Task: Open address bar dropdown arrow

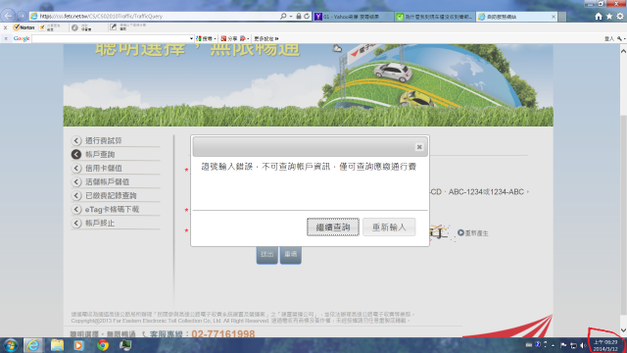Action: [291, 16]
